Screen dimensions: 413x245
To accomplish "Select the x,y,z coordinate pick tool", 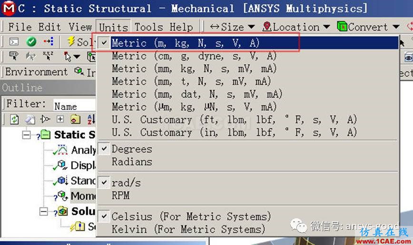I will [48, 56].
